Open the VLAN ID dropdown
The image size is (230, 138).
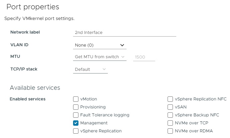(x=99, y=45)
